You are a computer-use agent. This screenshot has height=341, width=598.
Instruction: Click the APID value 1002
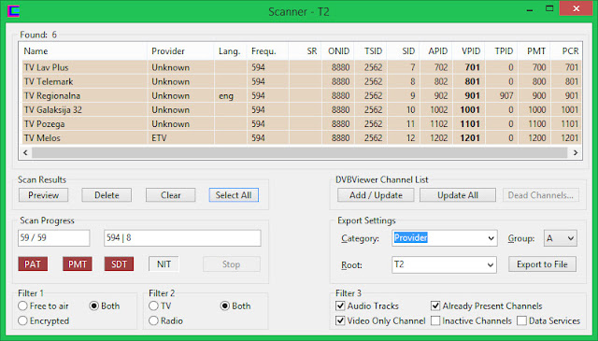click(x=438, y=110)
